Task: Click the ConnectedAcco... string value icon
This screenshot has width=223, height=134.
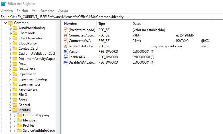Action: click(x=66, y=35)
